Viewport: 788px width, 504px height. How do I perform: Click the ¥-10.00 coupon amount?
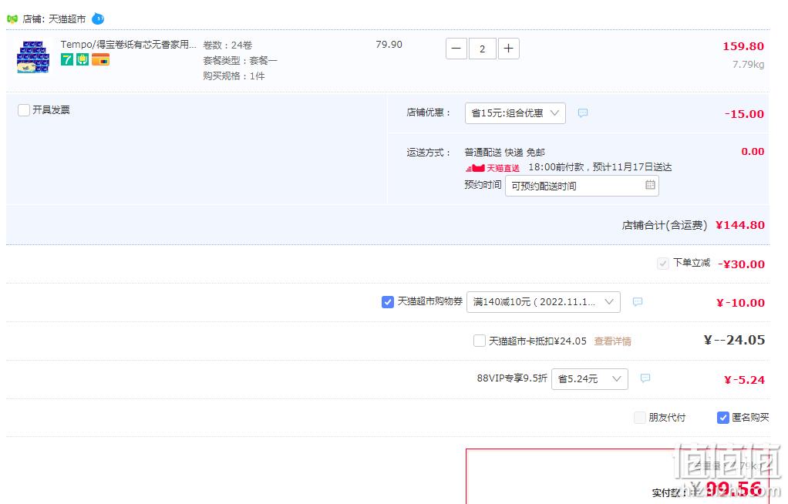tap(741, 303)
